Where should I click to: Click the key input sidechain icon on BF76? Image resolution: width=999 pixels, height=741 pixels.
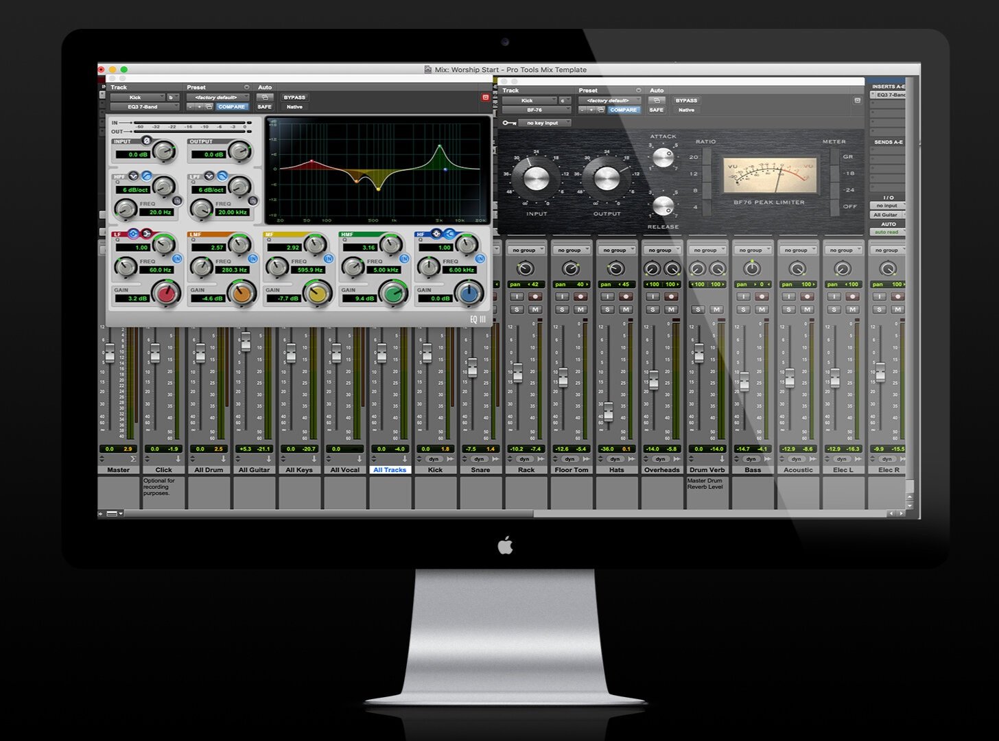pyautogui.click(x=508, y=122)
